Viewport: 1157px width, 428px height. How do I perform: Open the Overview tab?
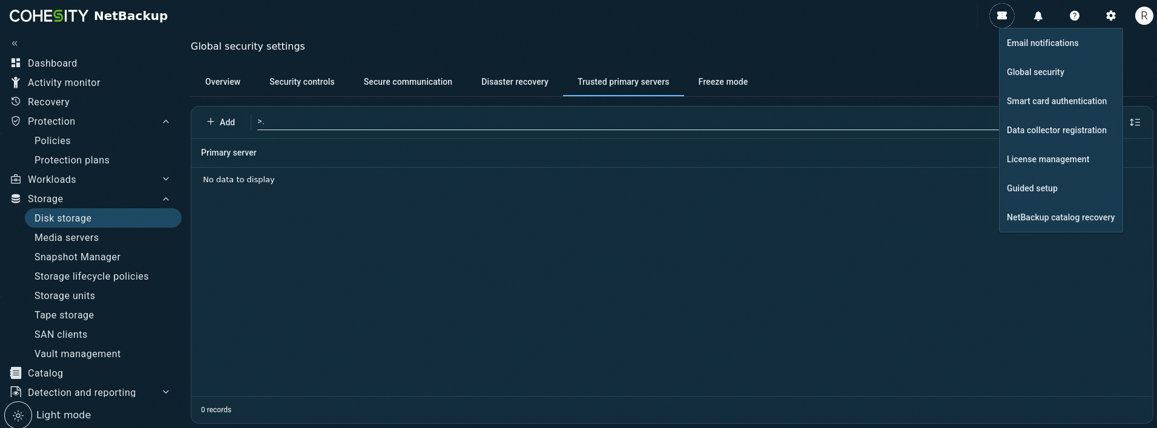coord(223,82)
